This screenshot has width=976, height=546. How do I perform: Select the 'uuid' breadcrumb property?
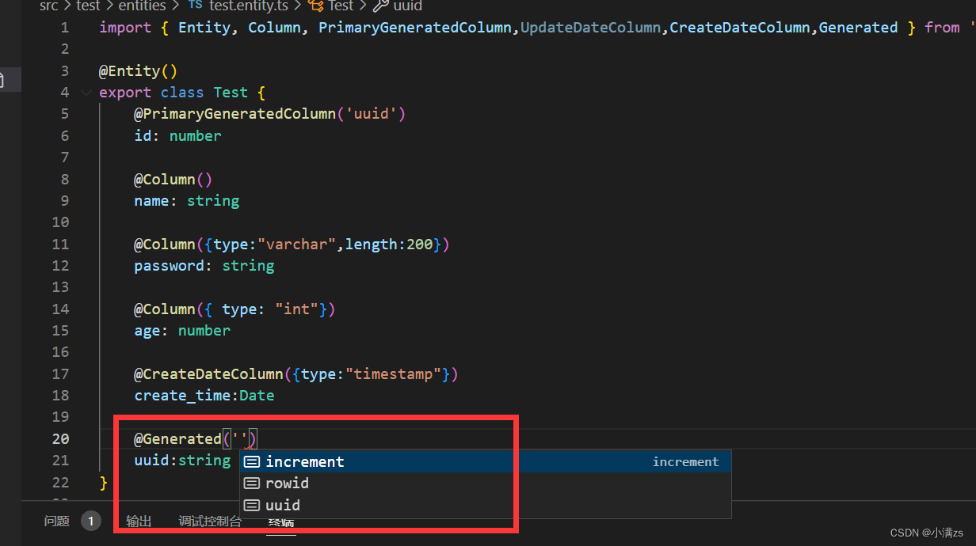(x=407, y=6)
